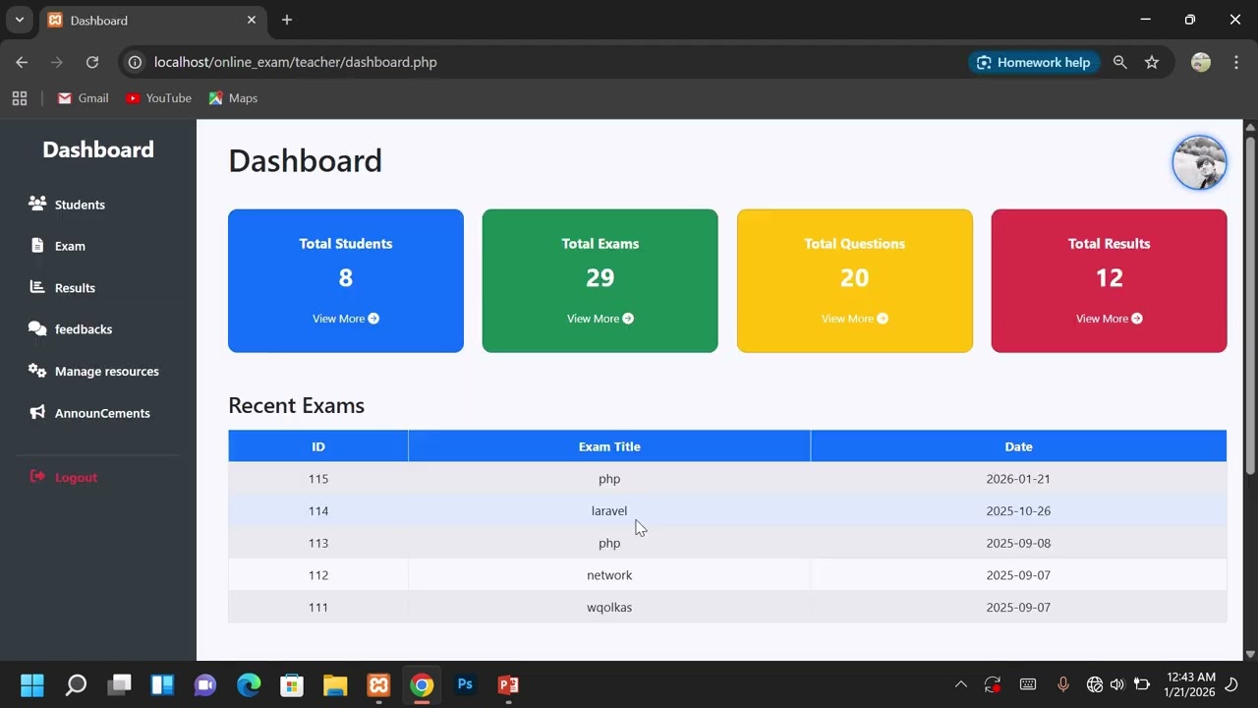The image size is (1258, 708).
Task: View More on Total Students card
Action: pyautogui.click(x=346, y=319)
